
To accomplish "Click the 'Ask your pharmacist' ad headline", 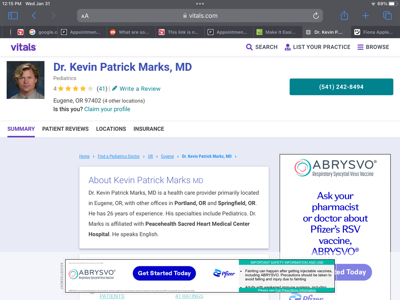I will 335,223.
